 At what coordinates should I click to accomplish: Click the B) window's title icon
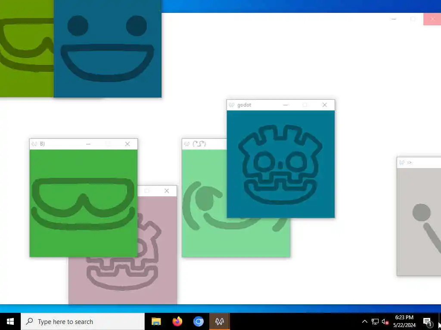point(34,144)
